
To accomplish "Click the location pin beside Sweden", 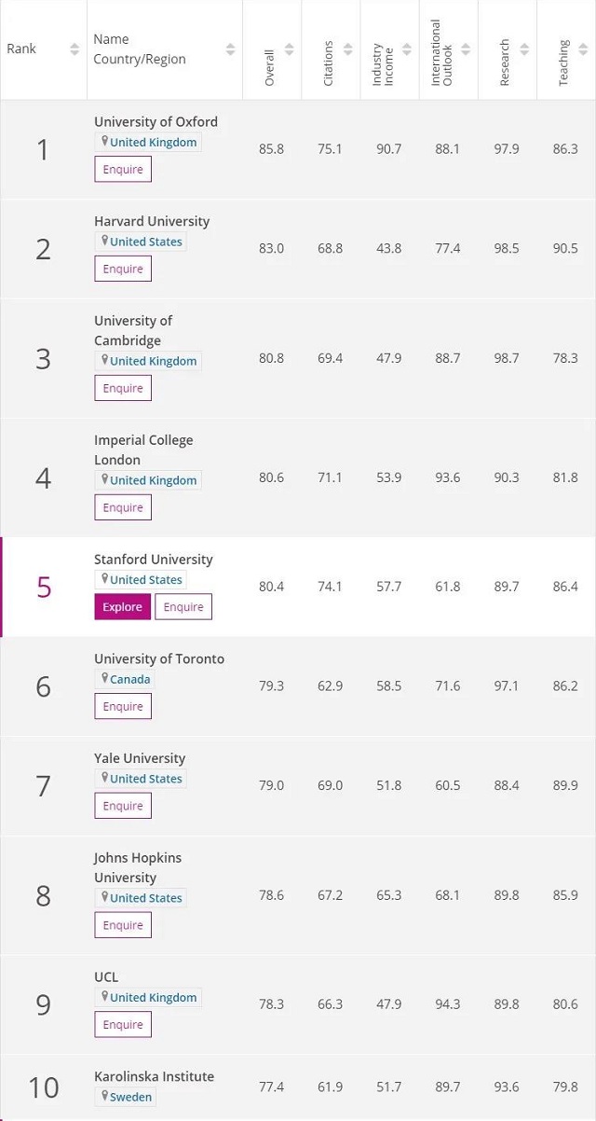I will (104, 1096).
